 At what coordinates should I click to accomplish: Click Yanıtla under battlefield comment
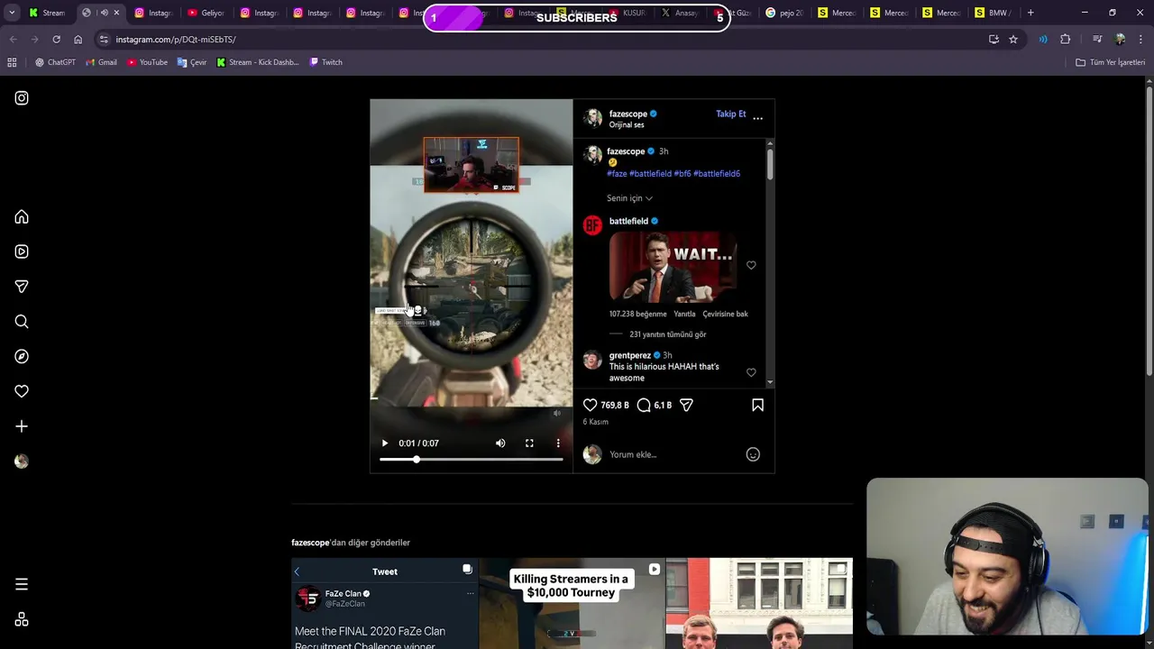[684, 314]
